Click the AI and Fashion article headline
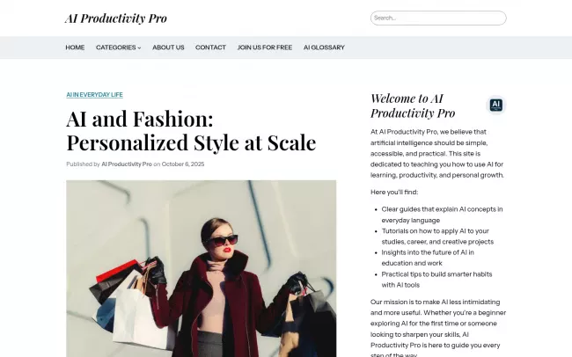This screenshot has width=572, height=357. point(190,130)
